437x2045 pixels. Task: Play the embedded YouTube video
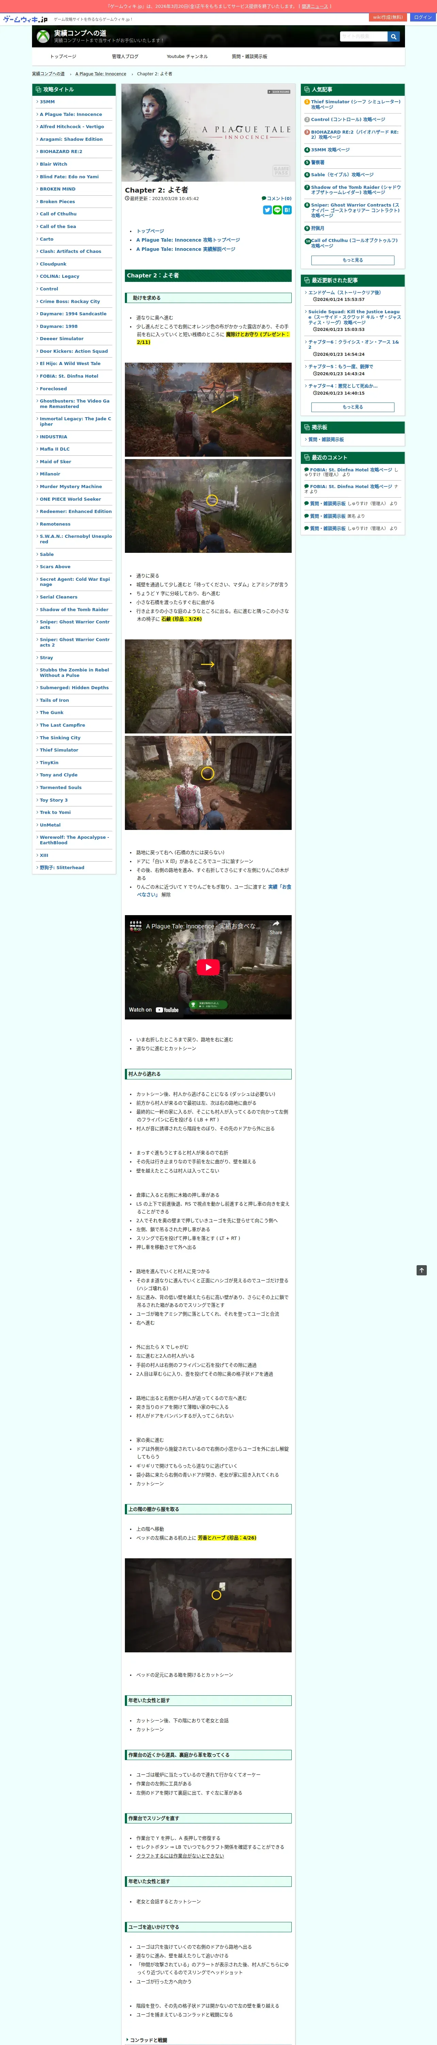click(208, 967)
